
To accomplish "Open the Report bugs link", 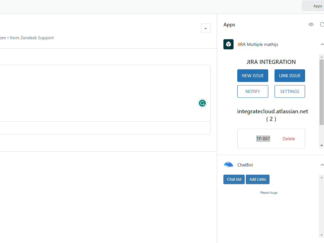I will (269, 193).
